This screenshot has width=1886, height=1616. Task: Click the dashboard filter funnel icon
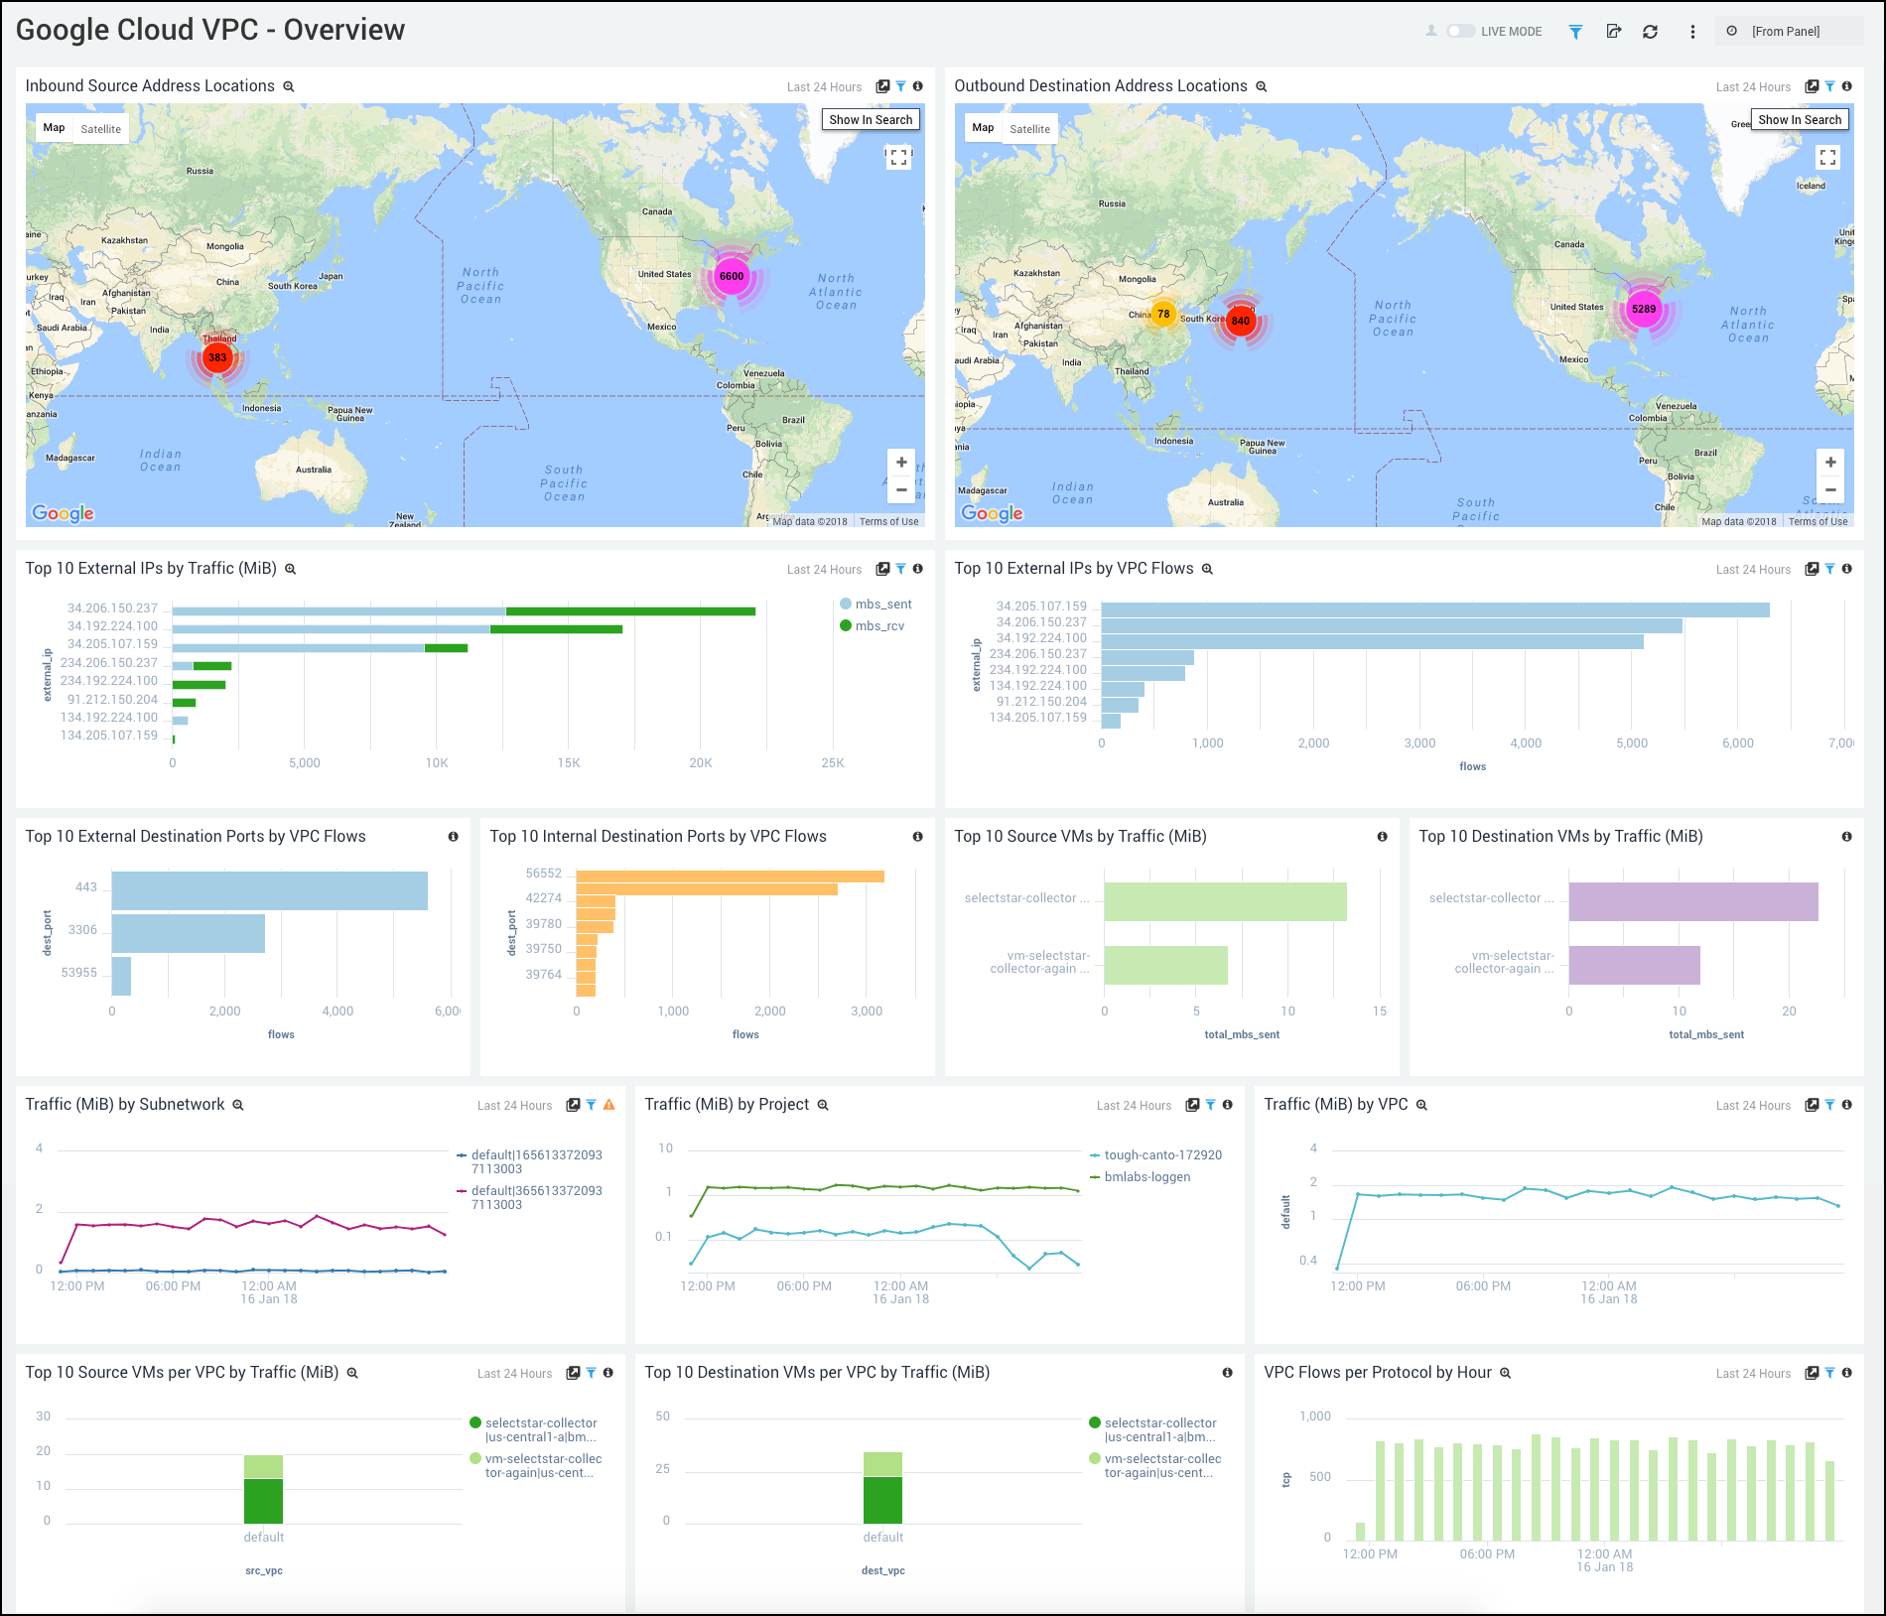1575,32
